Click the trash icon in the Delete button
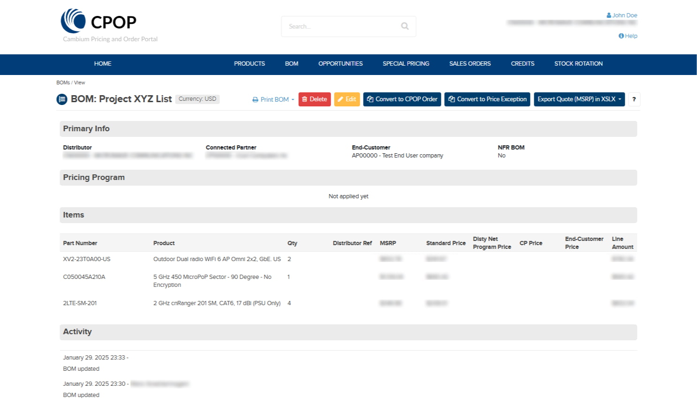Viewport: 697px width, 405px height. coord(304,99)
